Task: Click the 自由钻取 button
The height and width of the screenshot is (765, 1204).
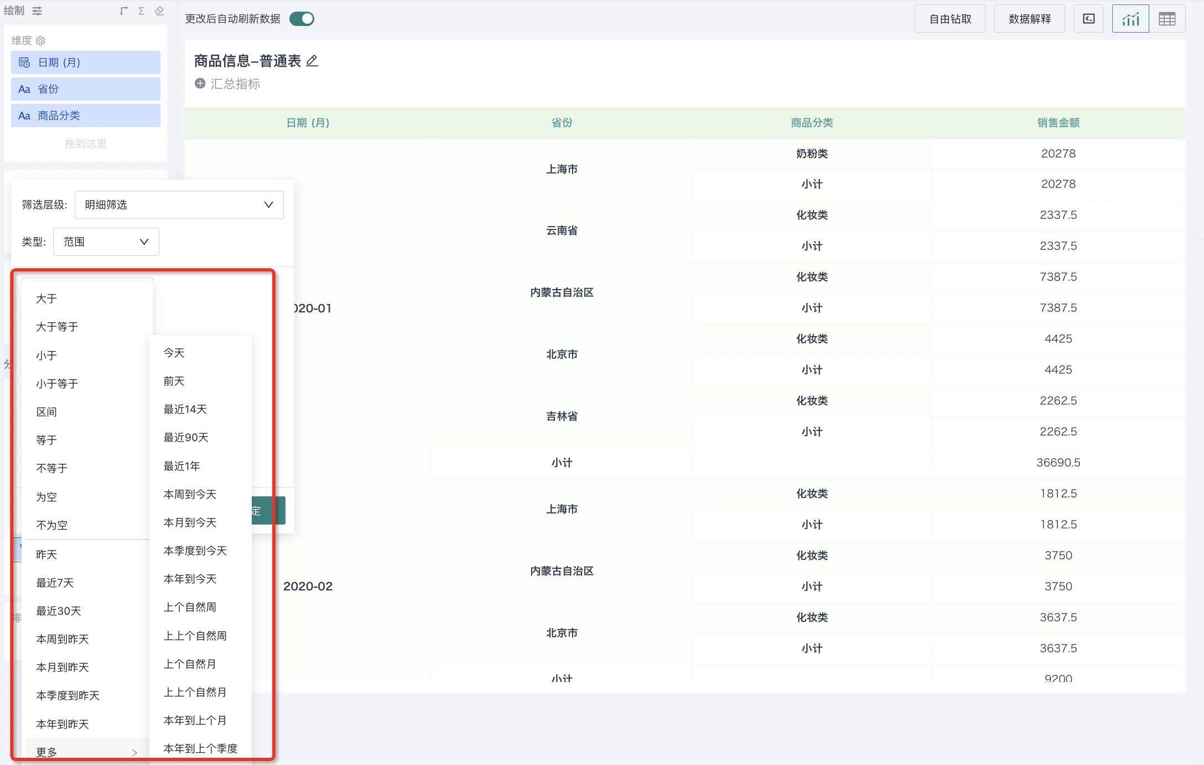Action: [x=949, y=19]
